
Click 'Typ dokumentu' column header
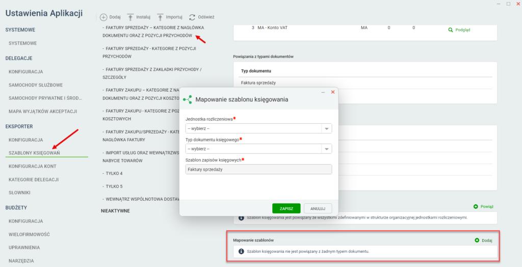coord(256,71)
